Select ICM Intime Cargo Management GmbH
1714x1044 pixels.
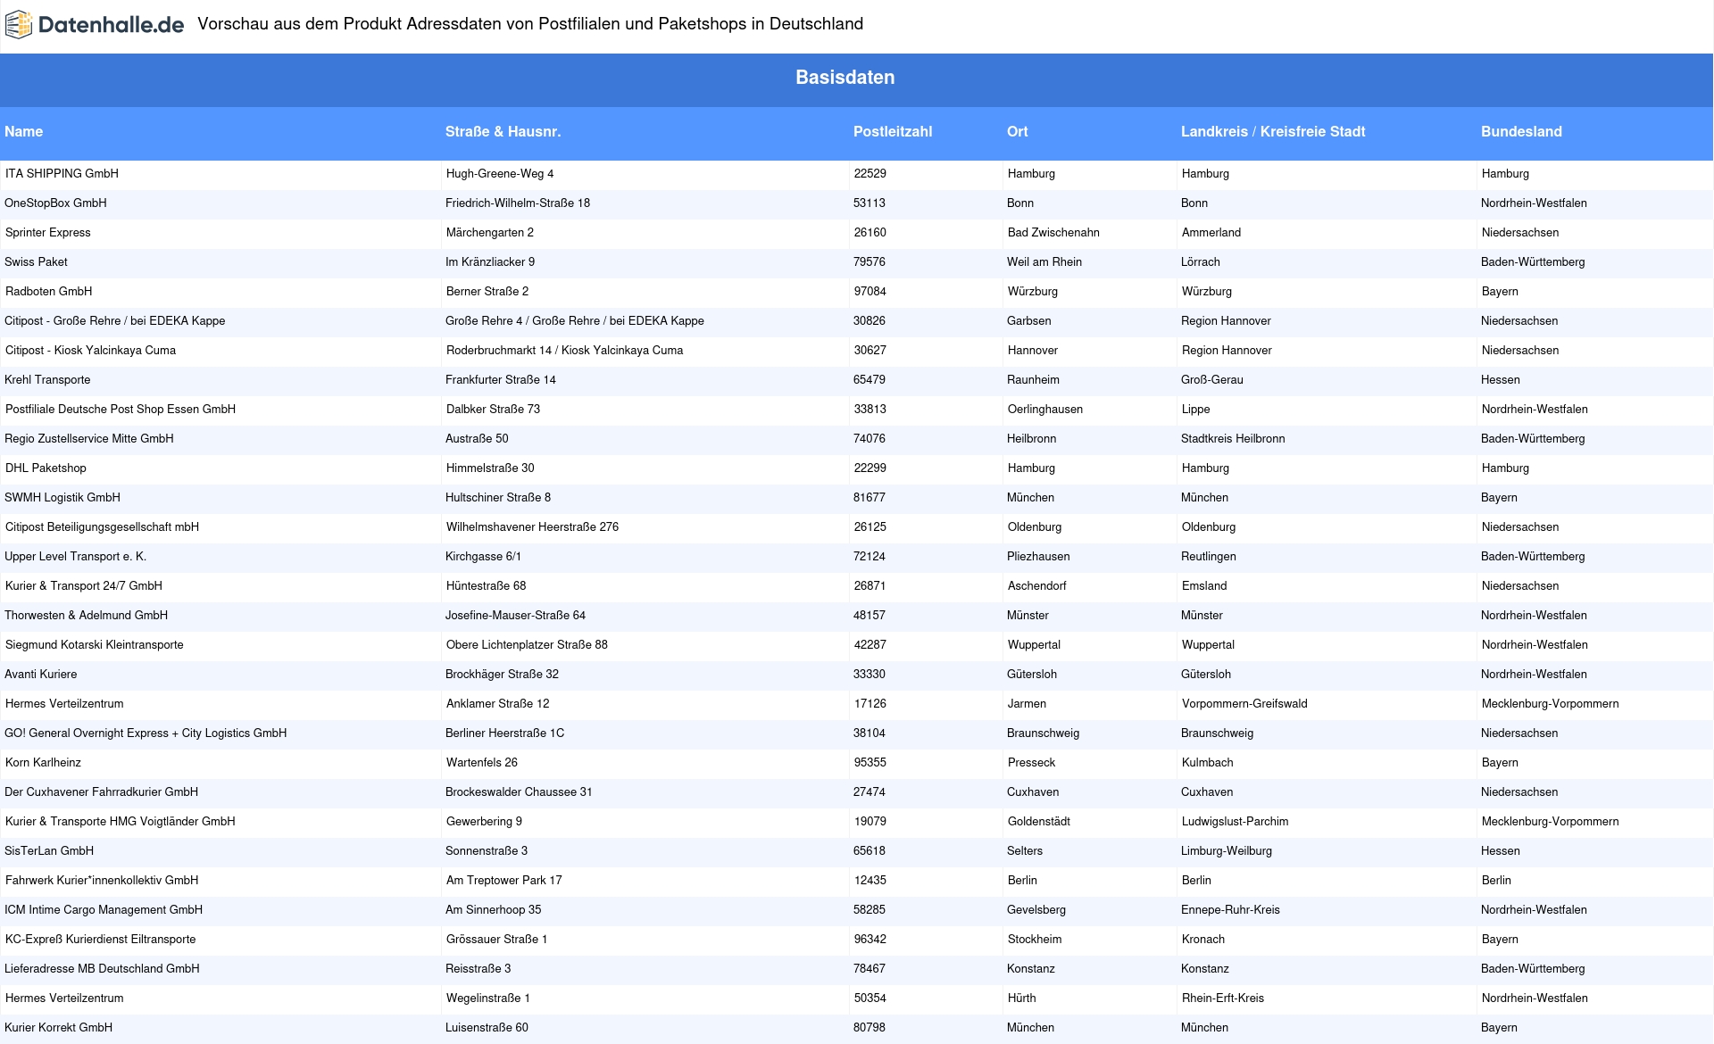[x=104, y=909]
